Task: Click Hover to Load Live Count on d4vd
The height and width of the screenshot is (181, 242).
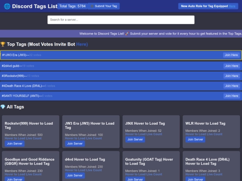Action: point(83,170)
